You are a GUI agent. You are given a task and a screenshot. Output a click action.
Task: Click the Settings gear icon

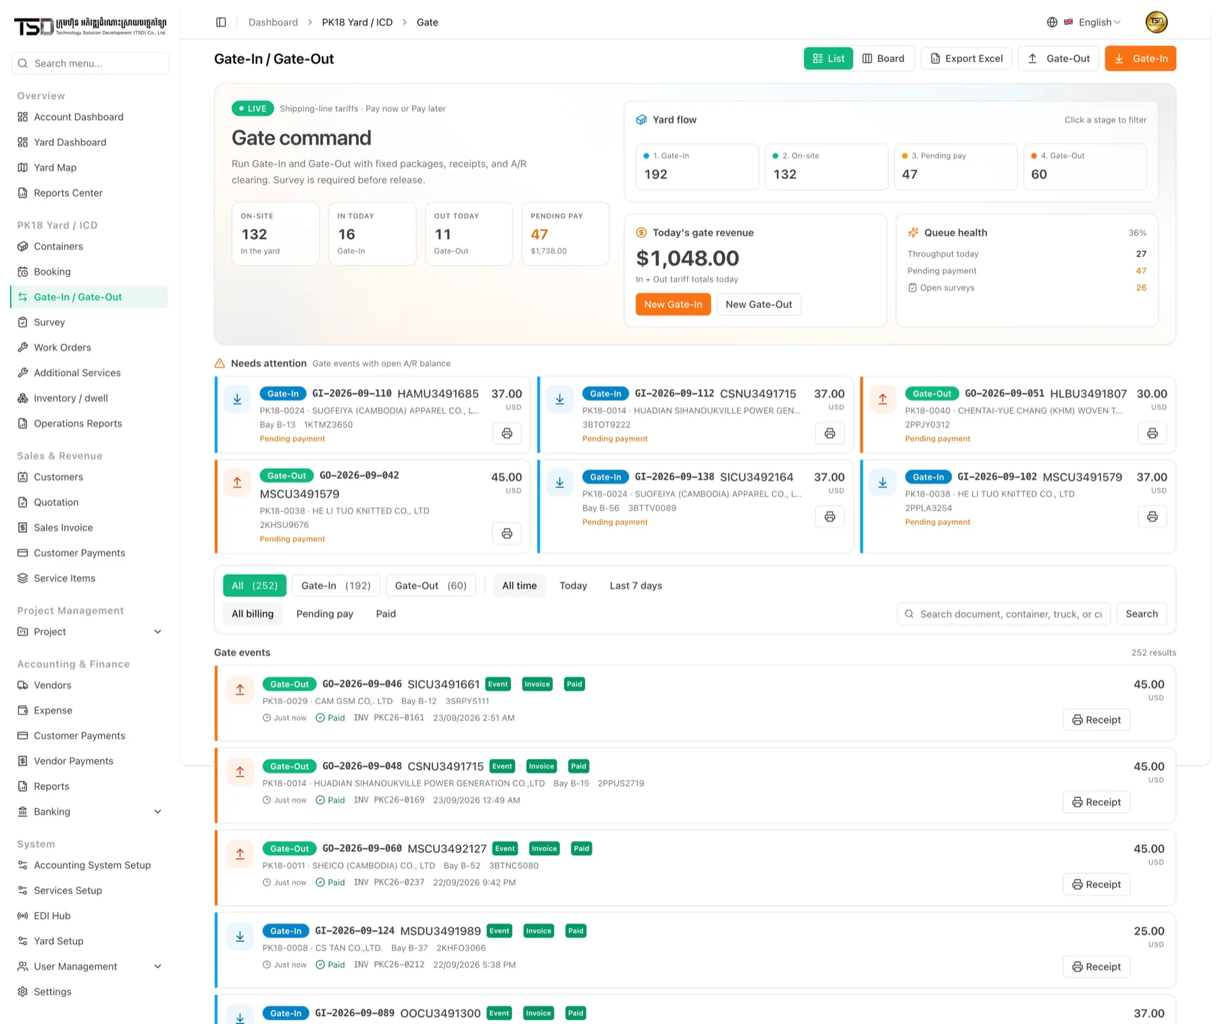[x=23, y=992]
